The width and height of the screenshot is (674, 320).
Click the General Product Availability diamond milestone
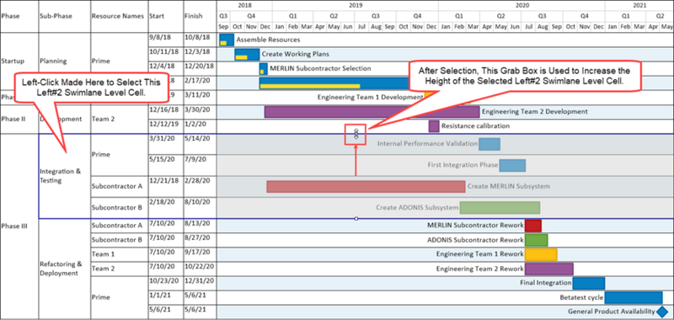pos(662,312)
